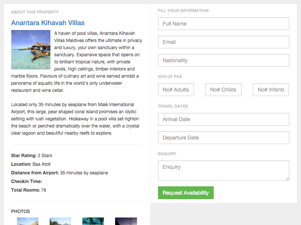The image size is (301, 225).
Task: Select the Nationality field
Action: (223, 60)
